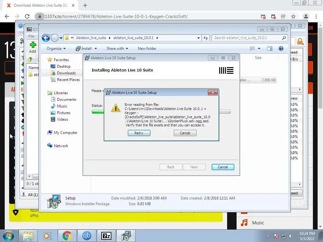Toggle the preview pane icon
Screen dimensions: 323x242
(270, 49)
